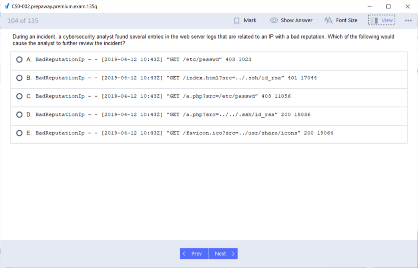Image resolution: width=418 pixels, height=268 pixels.
Task: Click log entry with /a.php?src=../../.ssh/id_rsa
Action: (x=173, y=115)
